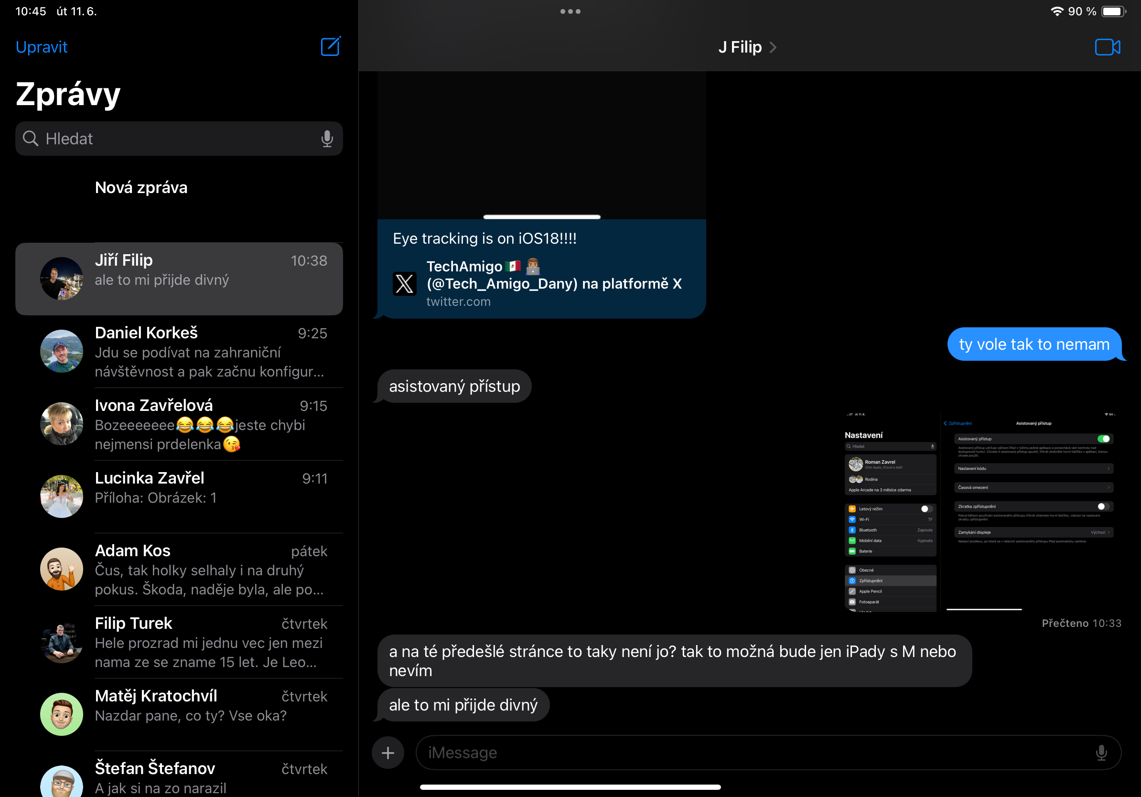Tap the Wi-Fi icon in the status bar
Image resolution: width=1141 pixels, height=797 pixels.
(x=1057, y=11)
